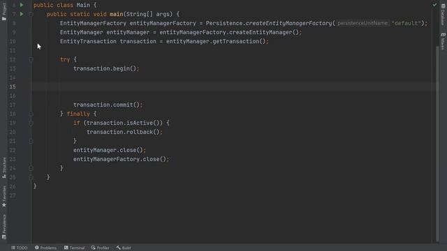Open the Profiler tool window
This screenshot has width=447, height=251.
[x=100, y=248]
